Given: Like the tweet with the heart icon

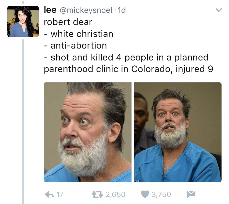Looking at the screenshot, I should (x=145, y=194).
